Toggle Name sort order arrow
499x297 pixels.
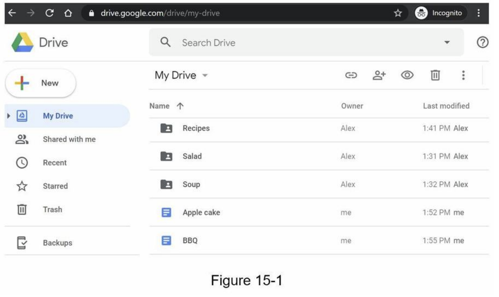coord(180,106)
